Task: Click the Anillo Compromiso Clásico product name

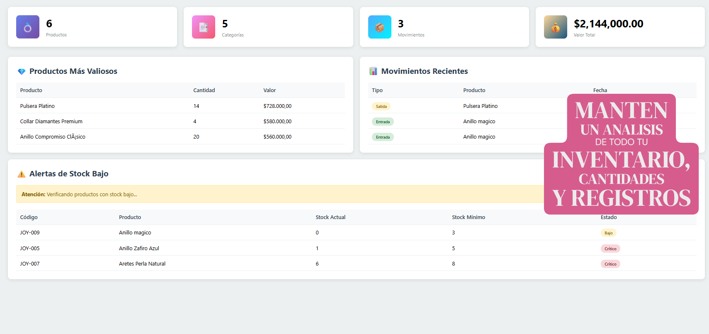Action: [x=53, y=137]
